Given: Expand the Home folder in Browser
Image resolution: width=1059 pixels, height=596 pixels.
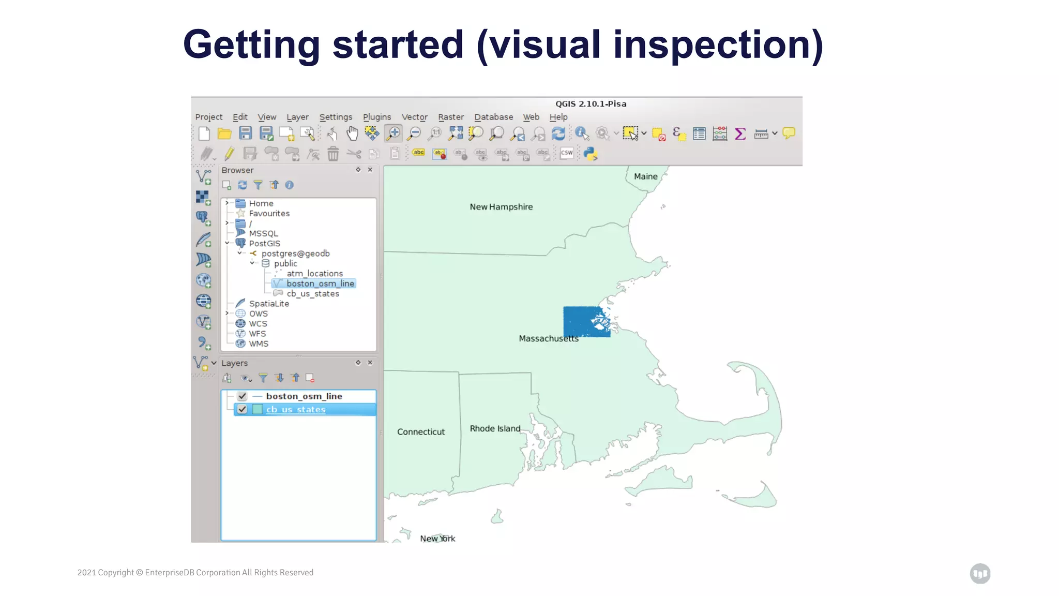Looking at the screenshot, I should (226, 203).
